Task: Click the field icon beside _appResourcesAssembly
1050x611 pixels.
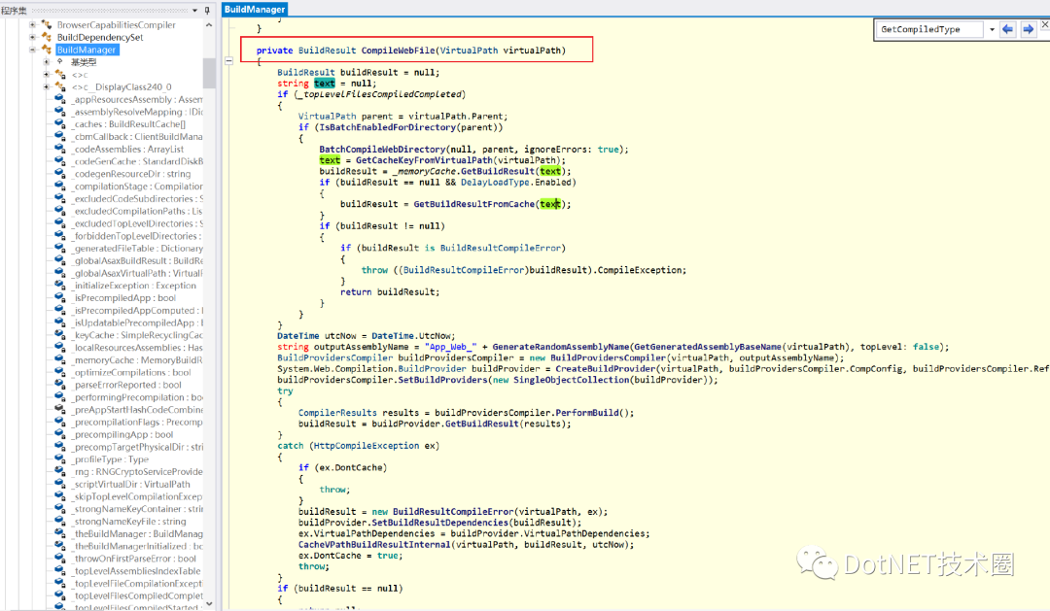Action: coord(60,100)
